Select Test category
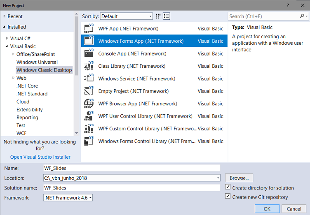The image size is (310, 215). click(21, 125)
